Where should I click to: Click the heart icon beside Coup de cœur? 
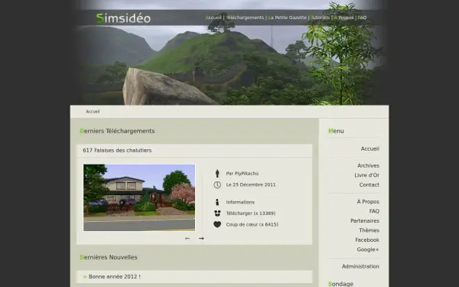point(217,224)
